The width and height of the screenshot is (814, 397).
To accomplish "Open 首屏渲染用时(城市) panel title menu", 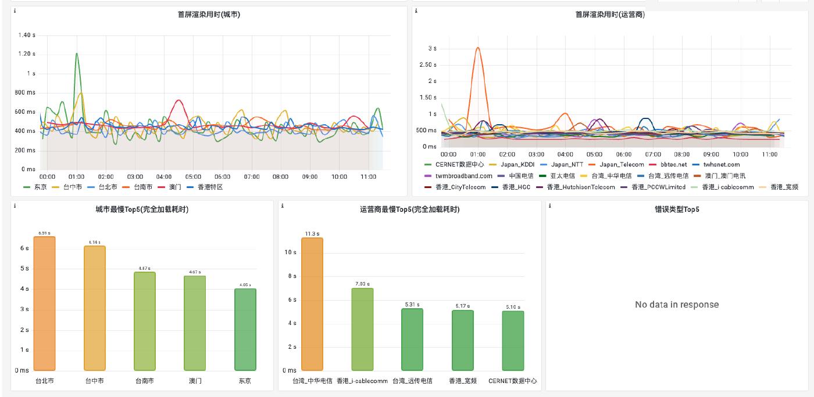I will point(209,15).
